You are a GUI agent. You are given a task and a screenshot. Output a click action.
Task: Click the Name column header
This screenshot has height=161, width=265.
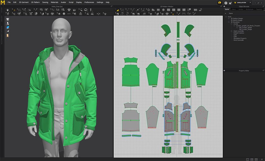(x=231, y=13)
